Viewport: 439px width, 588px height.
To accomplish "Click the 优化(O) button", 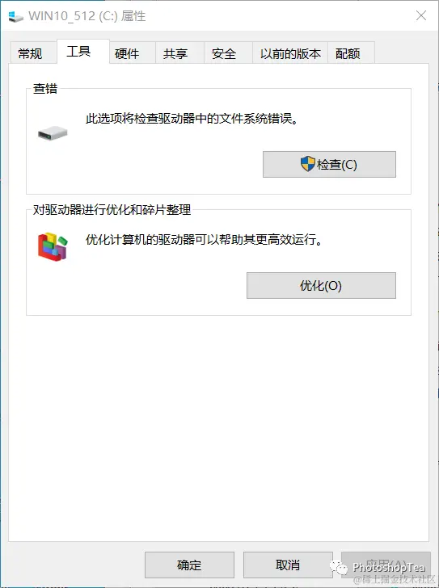I will [x=321, y=285].
